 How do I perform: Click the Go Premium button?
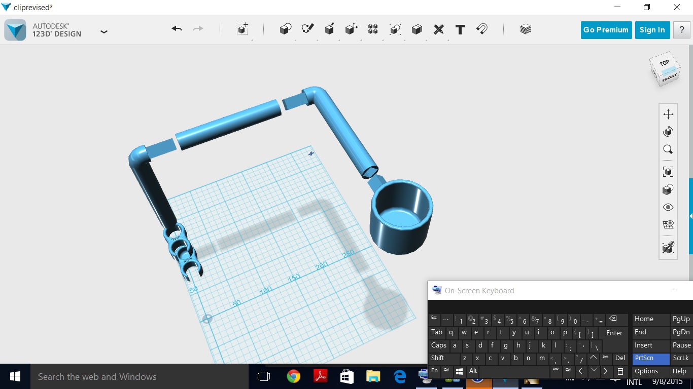tap(606, 30)
